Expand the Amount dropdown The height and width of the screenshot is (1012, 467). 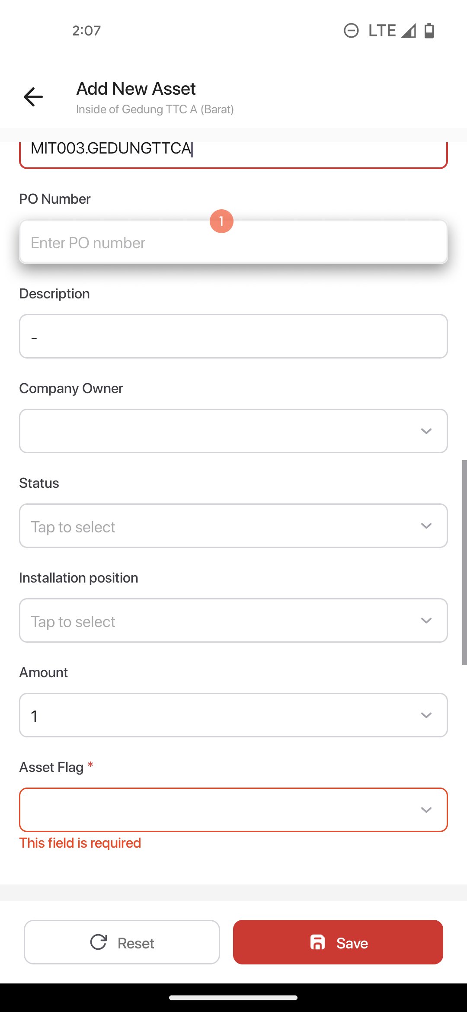tap(233, 715)
